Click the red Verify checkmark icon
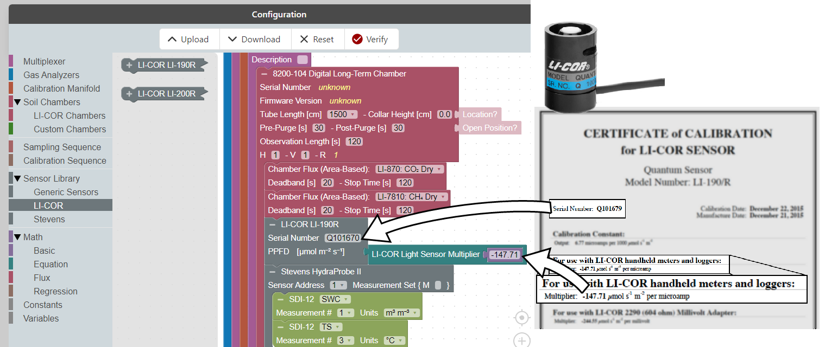 click(357, 39)
